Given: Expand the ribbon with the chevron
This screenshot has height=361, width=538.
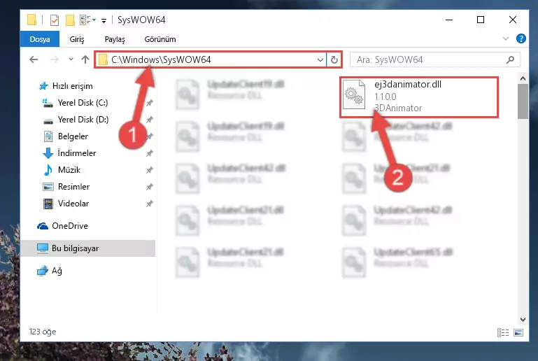Looking at the screenshot, I should tap(506, 38).
